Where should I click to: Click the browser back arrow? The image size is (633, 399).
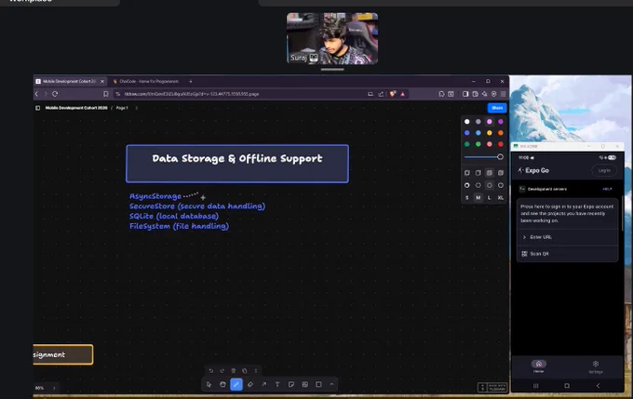(36, 94)
